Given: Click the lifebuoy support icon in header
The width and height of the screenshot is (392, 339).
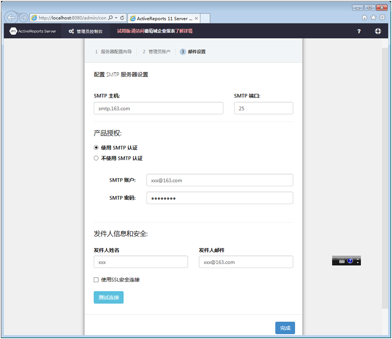Looking at the screenshot, I should [x=378, y=31].
